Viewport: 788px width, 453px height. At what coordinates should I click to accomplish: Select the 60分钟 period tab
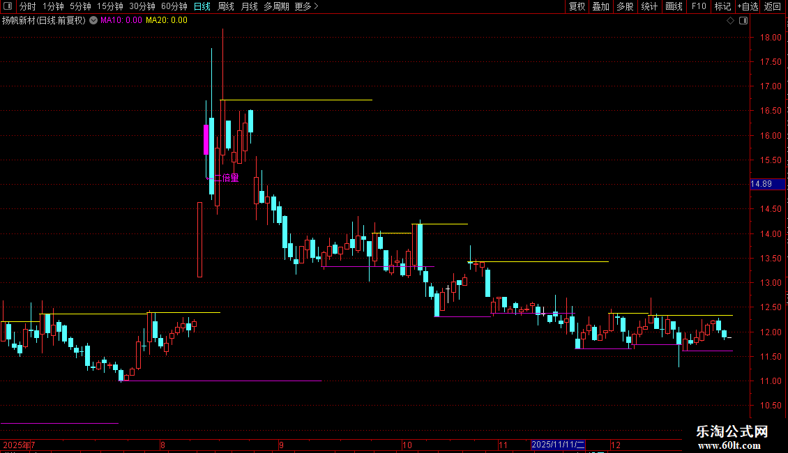tap(174, 6)
